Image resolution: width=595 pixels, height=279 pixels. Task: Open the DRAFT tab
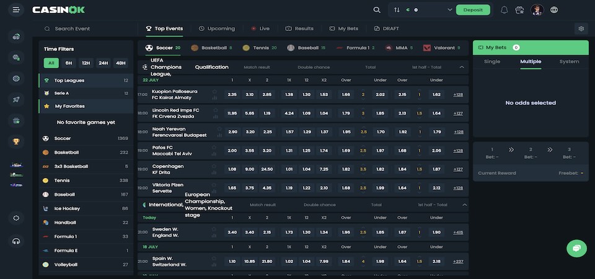click(386, 29)
